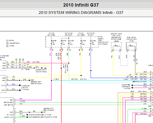Click the AIRBAG SIG terminal label
Viewport: 153px width, 123px height.
[x=9, y=117]
